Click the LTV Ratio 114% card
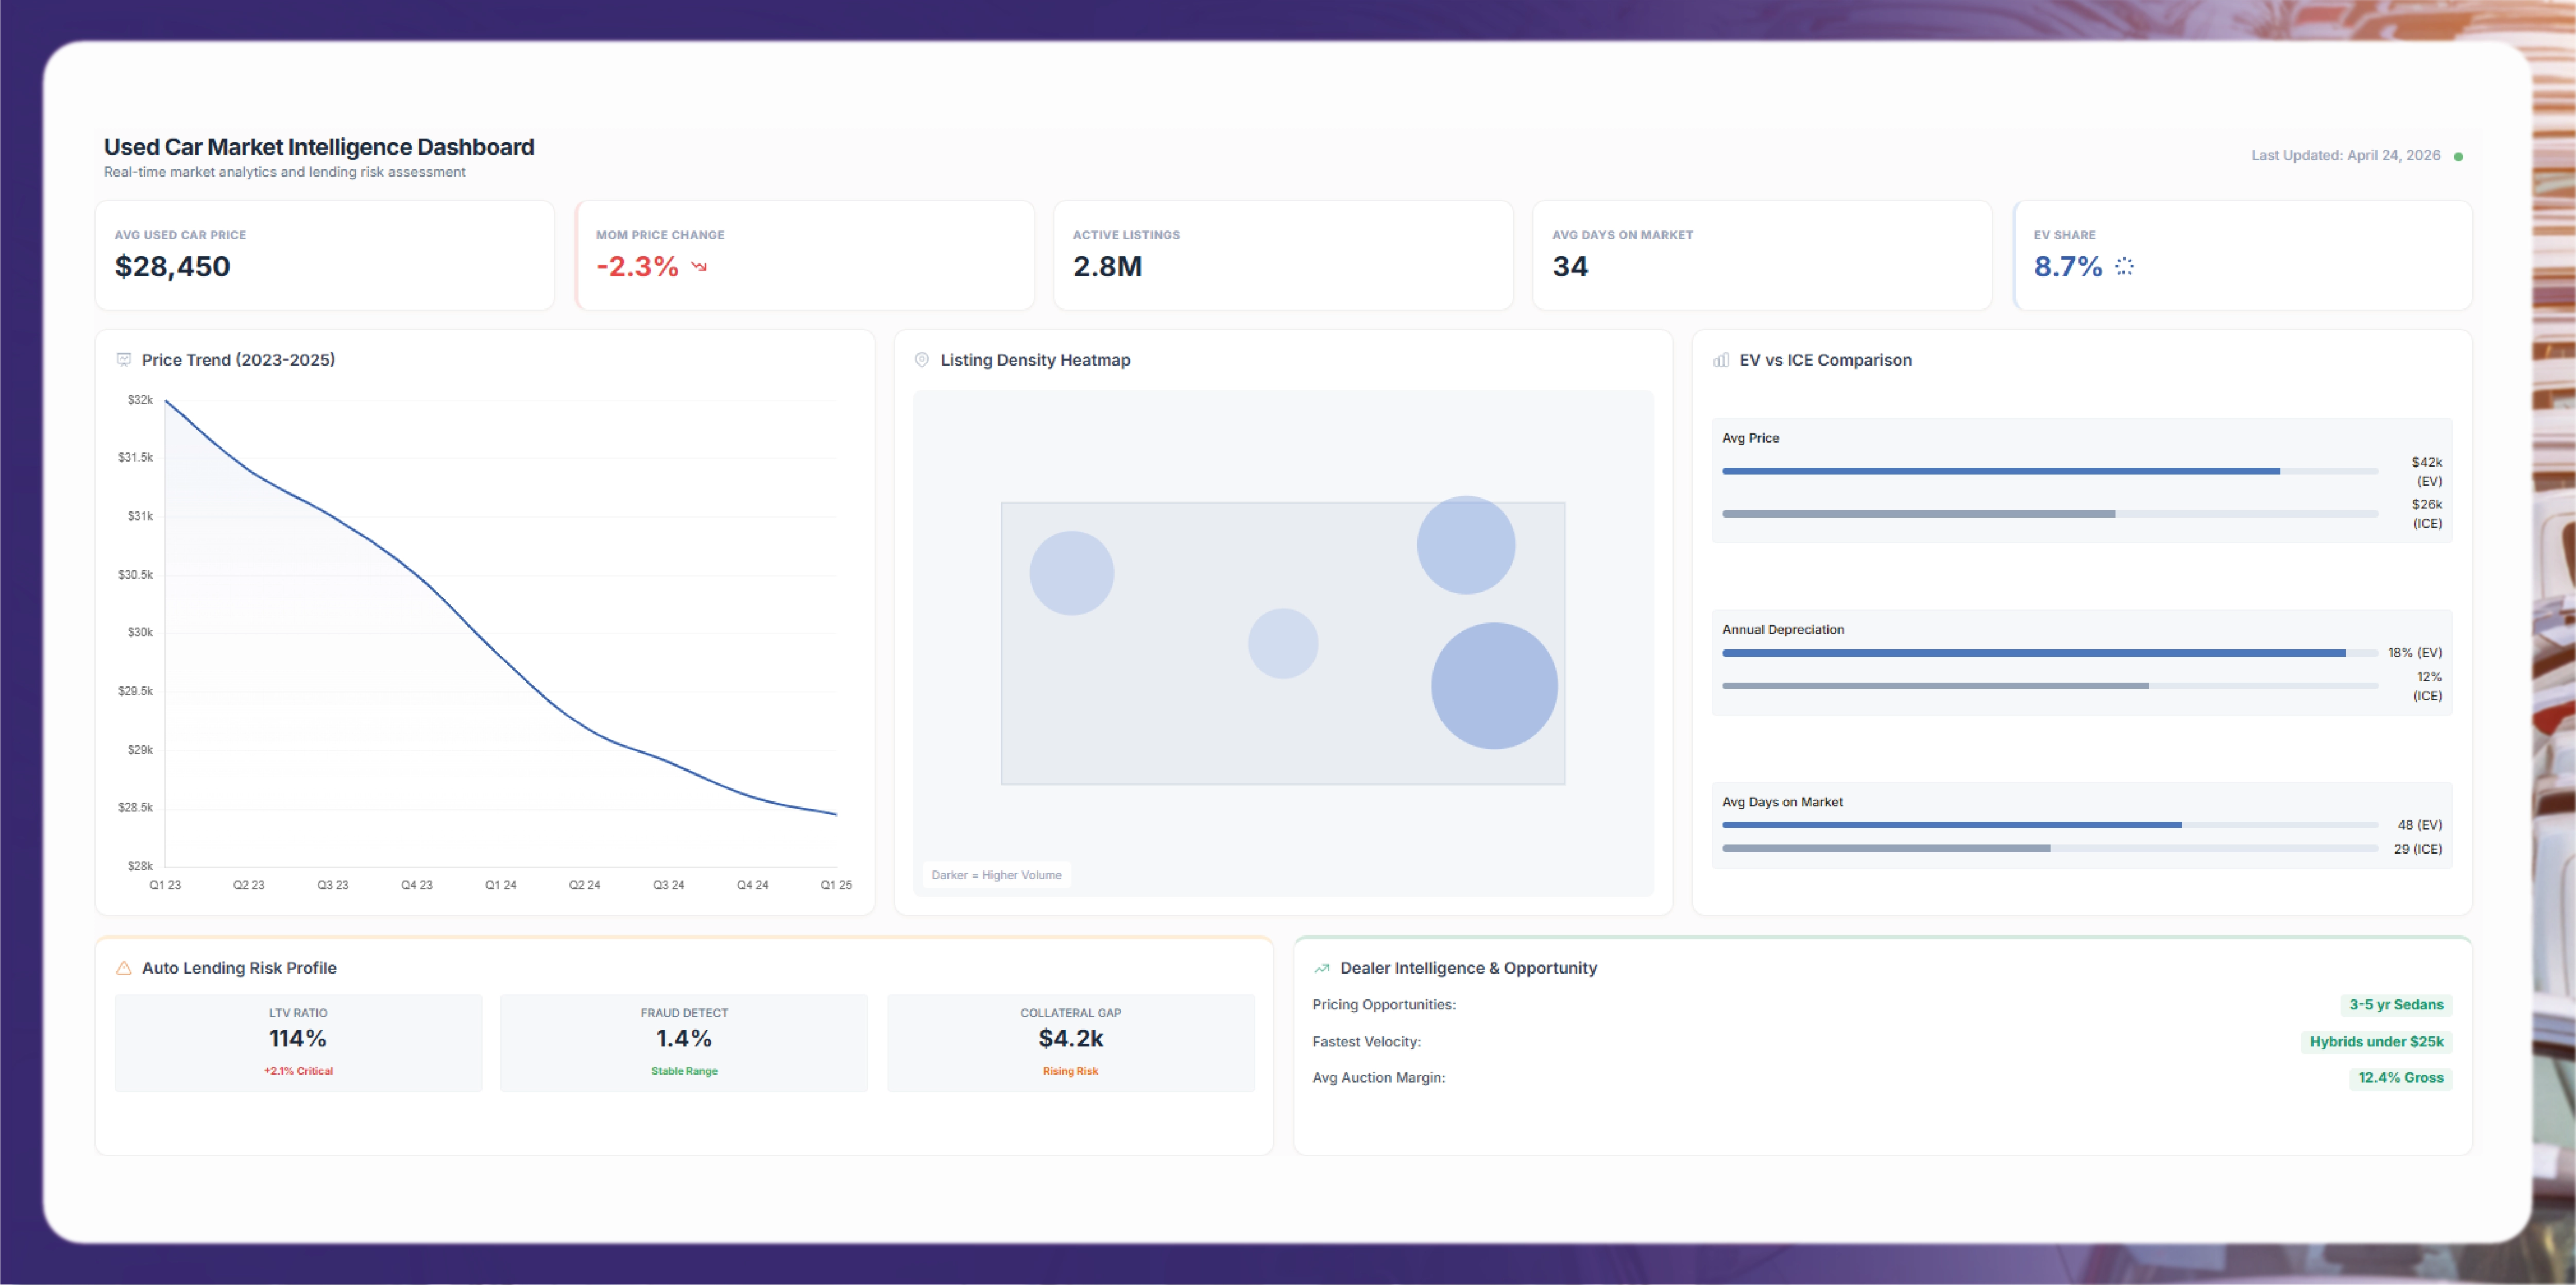2576x1285 pixels. point(298,1042)
